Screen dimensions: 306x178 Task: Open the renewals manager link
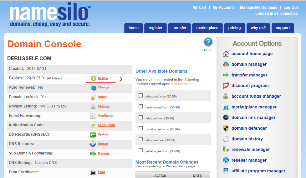[251, 149]
